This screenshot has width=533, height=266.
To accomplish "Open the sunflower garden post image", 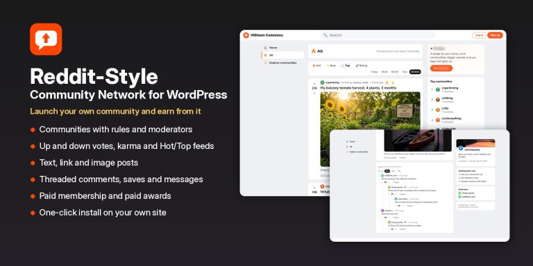I will pyautogui.click(x=370, y=129).
